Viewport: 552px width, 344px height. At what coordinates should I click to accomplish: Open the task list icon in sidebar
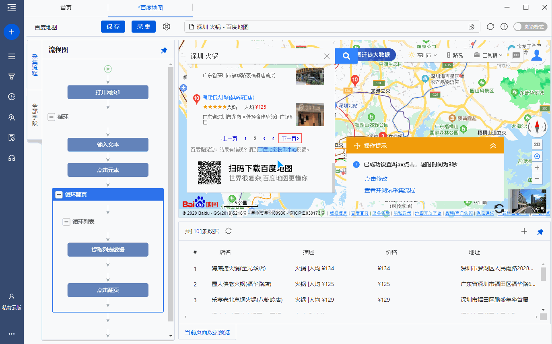click(12, 56)
